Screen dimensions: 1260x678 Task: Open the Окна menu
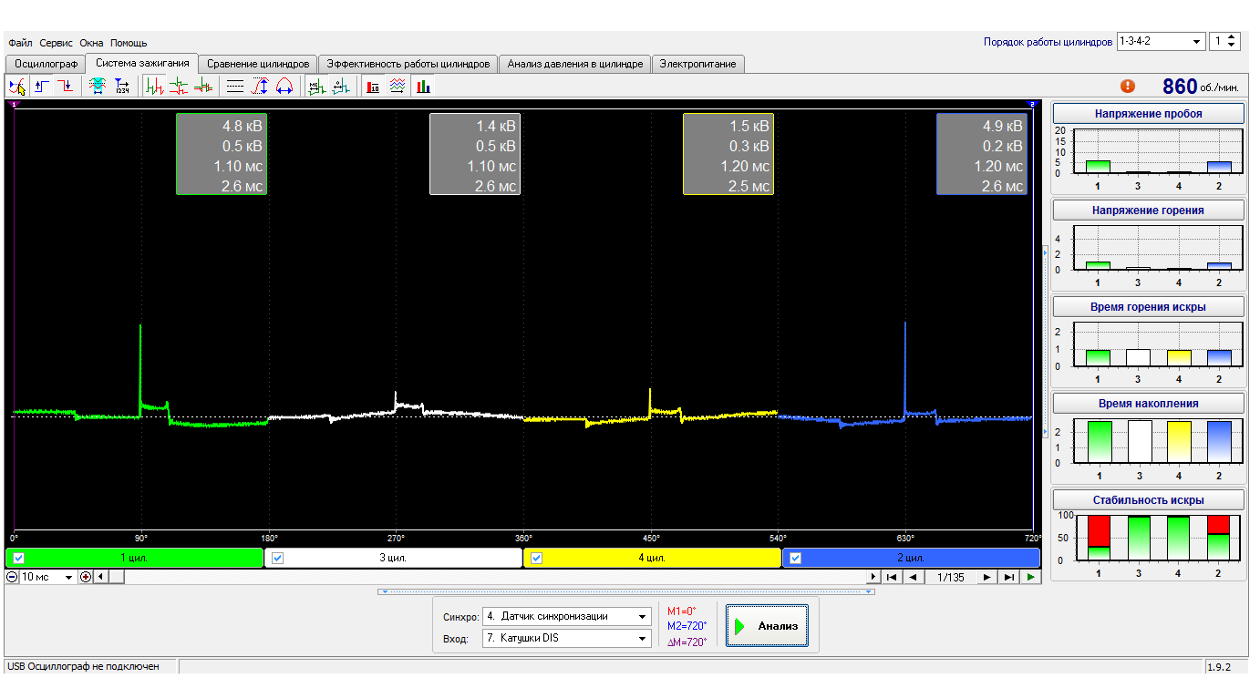[91, 43]
